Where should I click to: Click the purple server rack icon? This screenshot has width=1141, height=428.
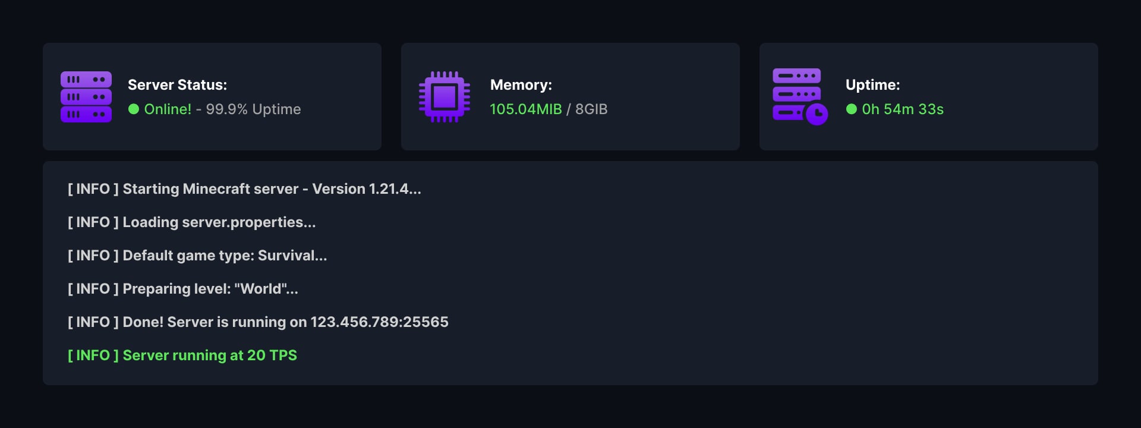tap(86, 97)
